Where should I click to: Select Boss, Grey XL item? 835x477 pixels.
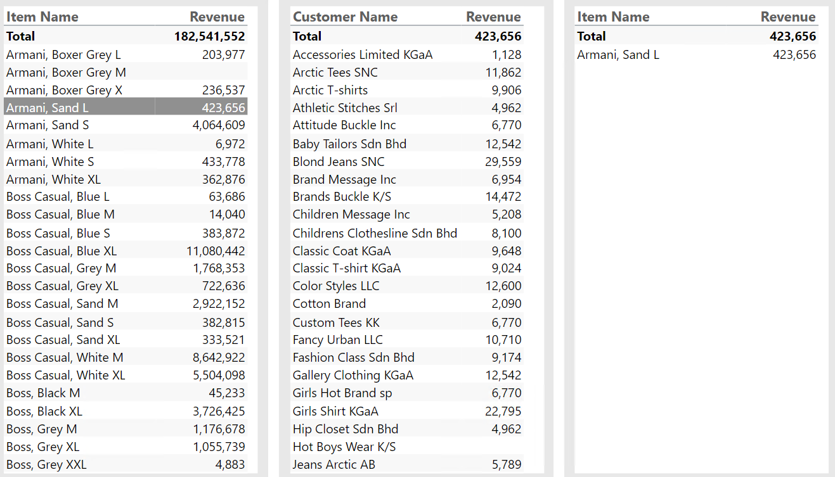pyautogui.click(x=43, y=447)
